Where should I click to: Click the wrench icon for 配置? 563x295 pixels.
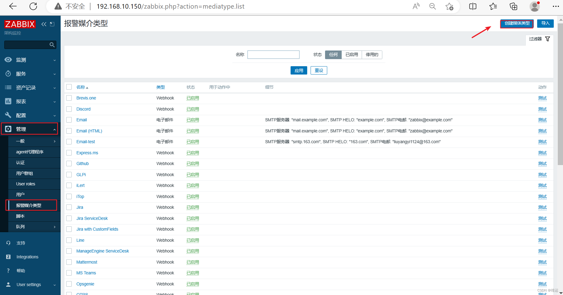click(x=8, y=115)
